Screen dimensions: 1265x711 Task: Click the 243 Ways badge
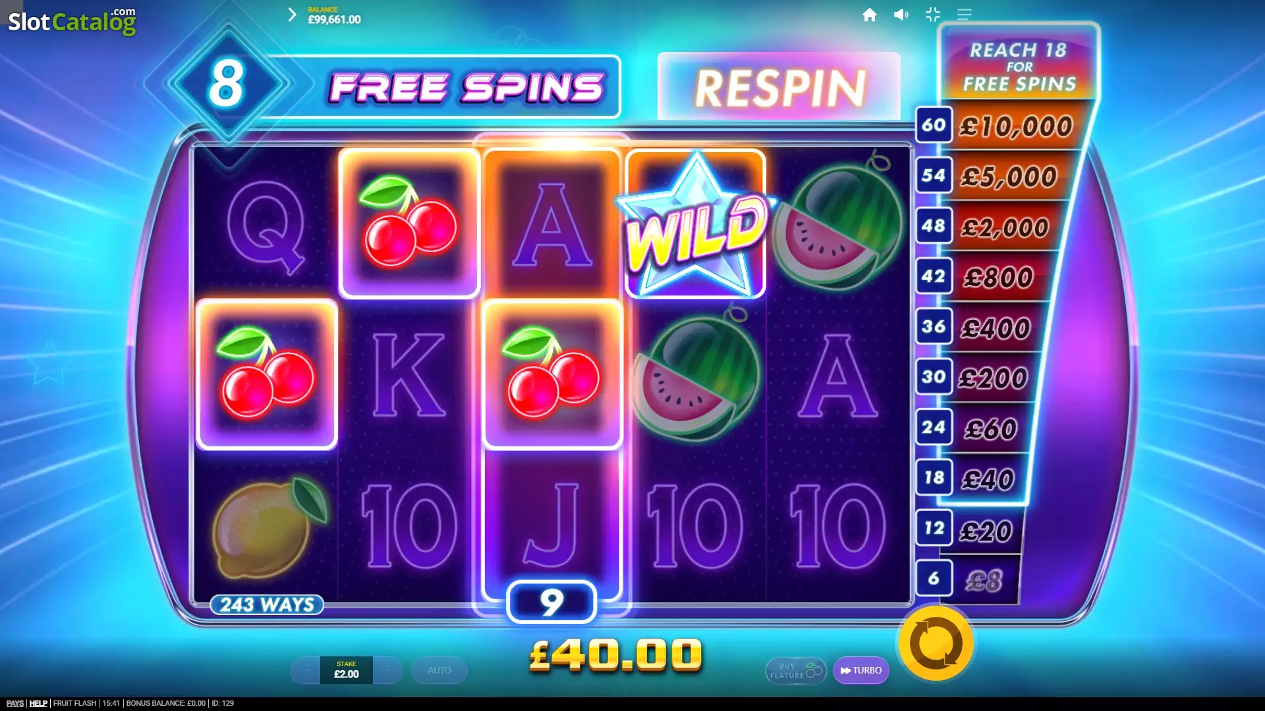[x=267, y=604]
